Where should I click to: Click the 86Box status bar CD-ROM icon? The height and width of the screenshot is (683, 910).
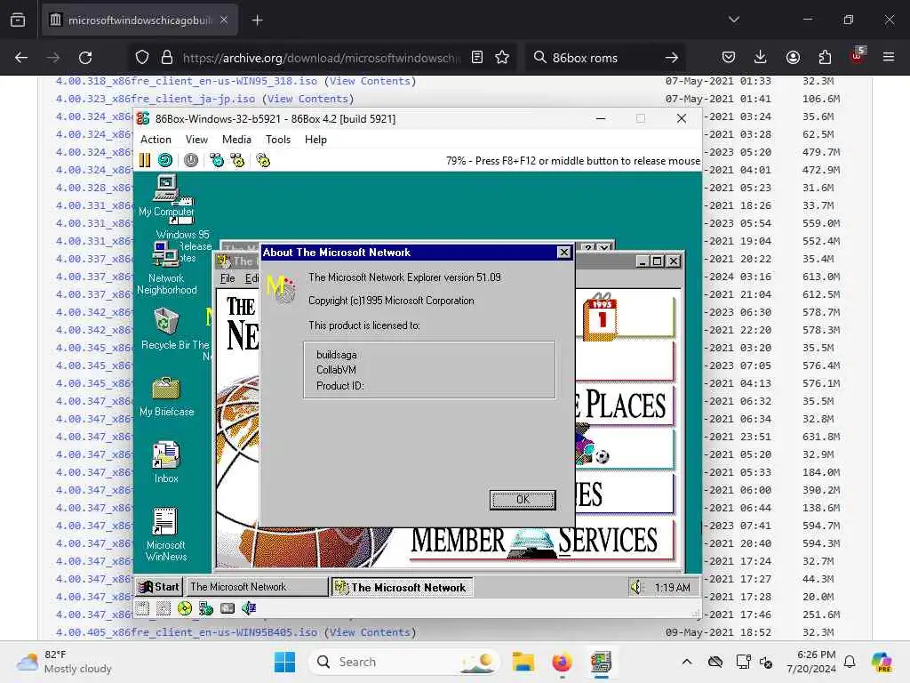pyautogui.click(x=185, y=608)
